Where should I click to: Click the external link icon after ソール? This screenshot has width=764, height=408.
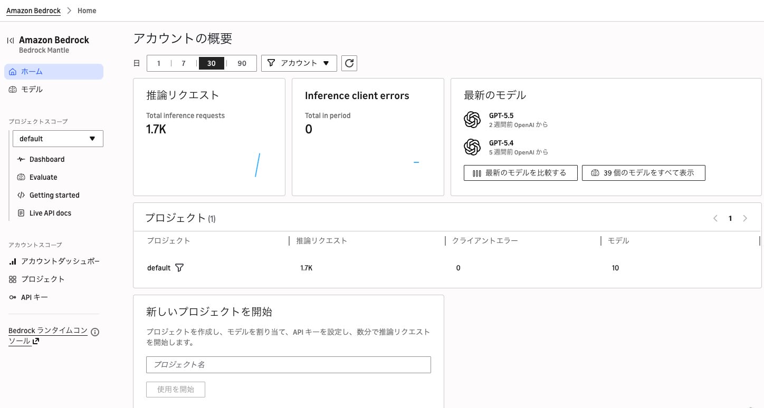click(36, 342)
